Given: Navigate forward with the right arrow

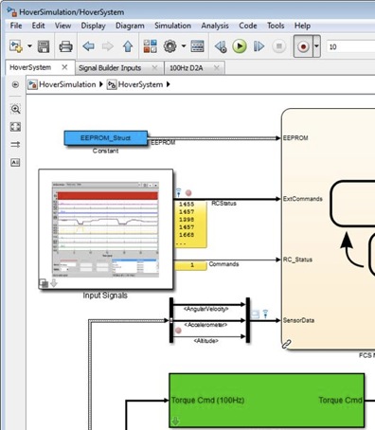Looking at the screenshot, I should coord(107,46).
